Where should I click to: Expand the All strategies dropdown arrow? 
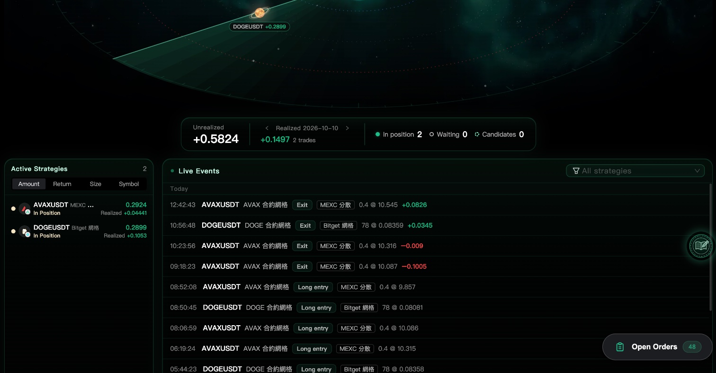pos(697,171)
